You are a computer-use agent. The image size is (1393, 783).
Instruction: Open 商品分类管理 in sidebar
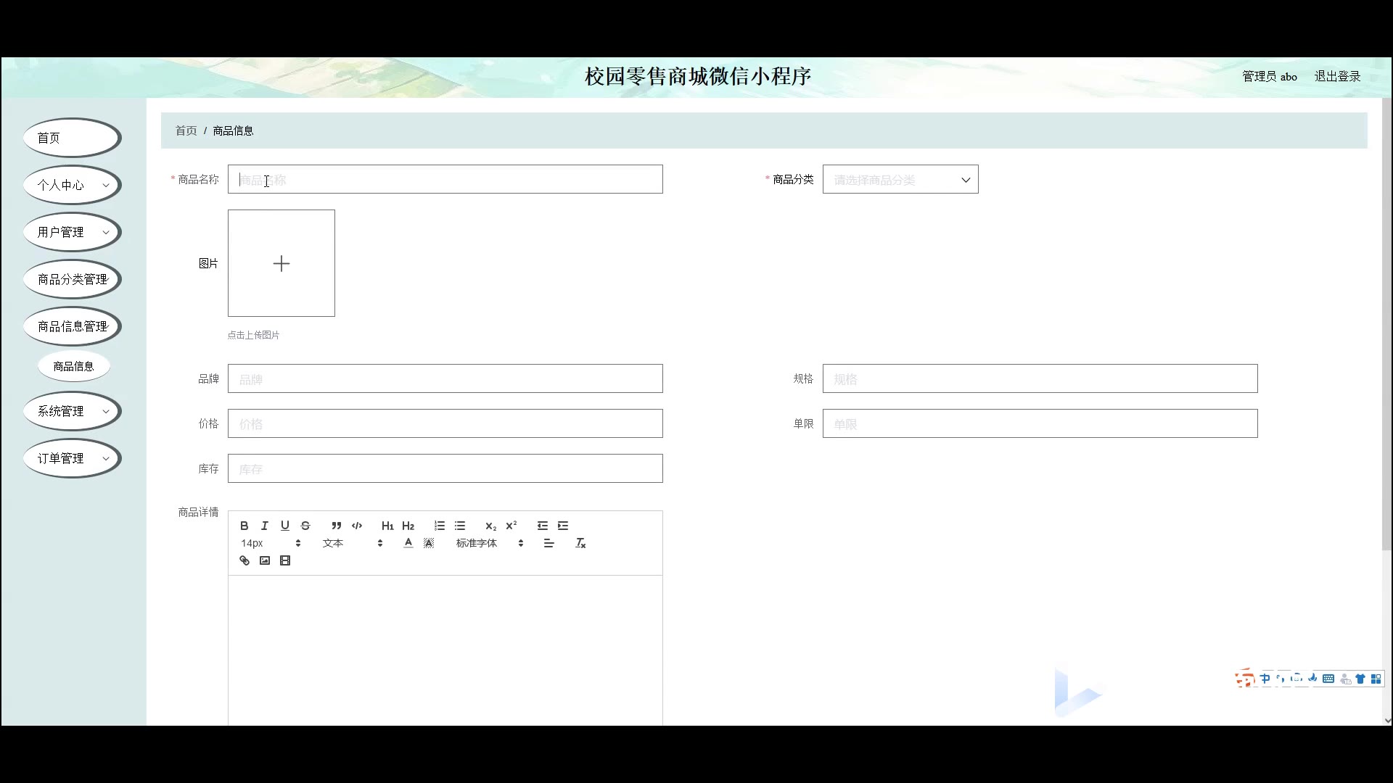72,279
